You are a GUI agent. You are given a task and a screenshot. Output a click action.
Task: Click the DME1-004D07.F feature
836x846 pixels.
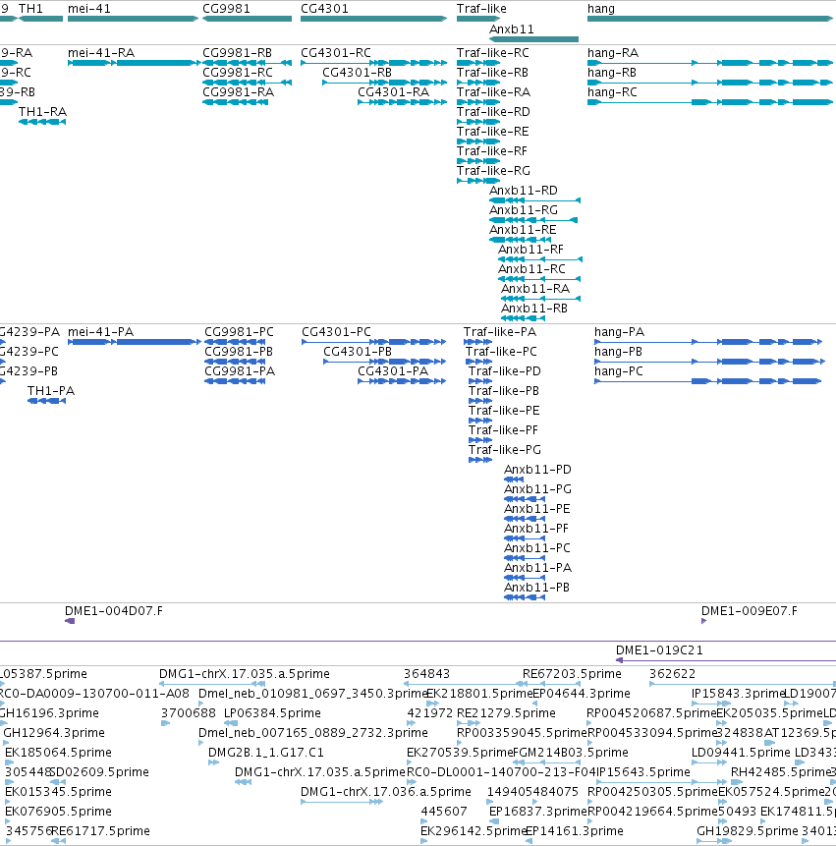click(x=70, y=621)
